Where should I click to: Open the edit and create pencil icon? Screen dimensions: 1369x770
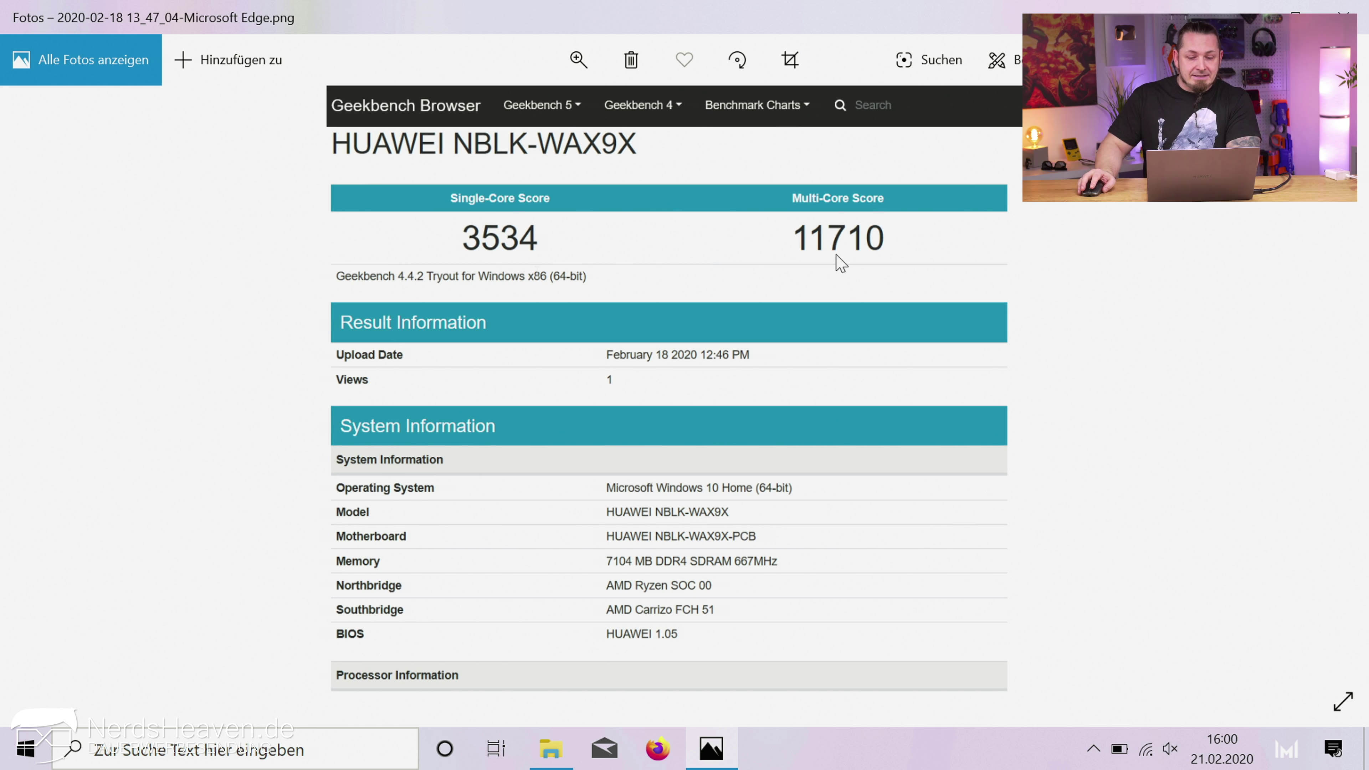996,60
